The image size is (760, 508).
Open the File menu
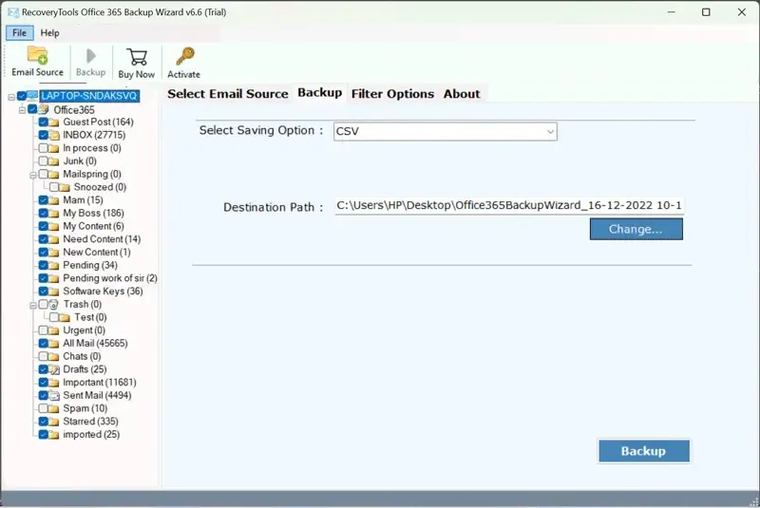[x=18, y=32]
